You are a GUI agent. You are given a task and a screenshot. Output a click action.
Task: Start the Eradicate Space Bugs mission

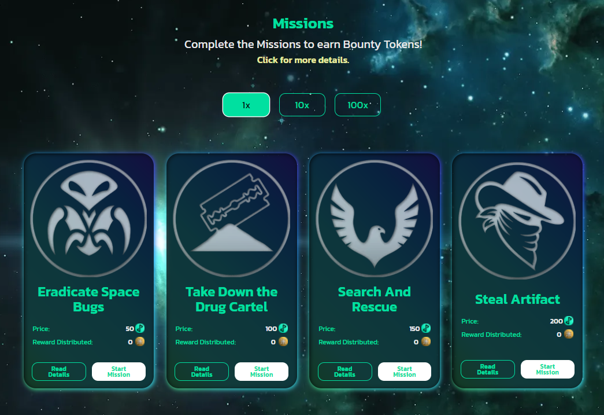tap(118, 372)
